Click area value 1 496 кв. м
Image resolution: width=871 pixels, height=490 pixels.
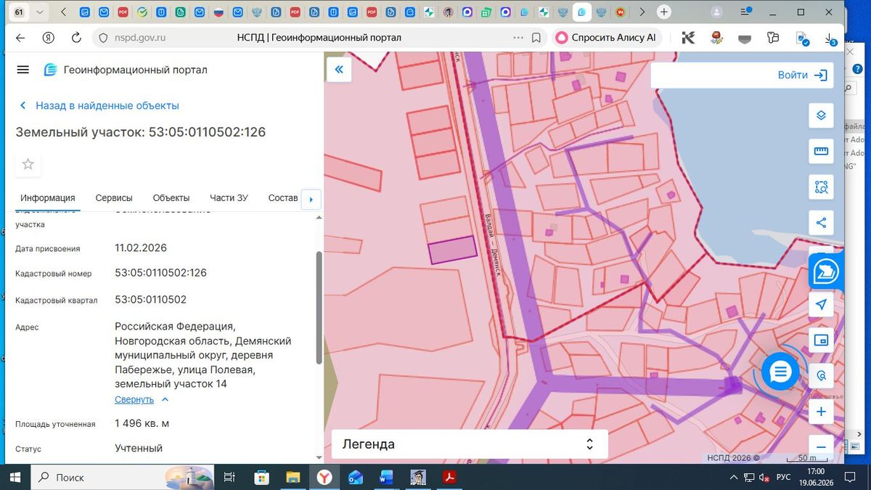point(142,423)
